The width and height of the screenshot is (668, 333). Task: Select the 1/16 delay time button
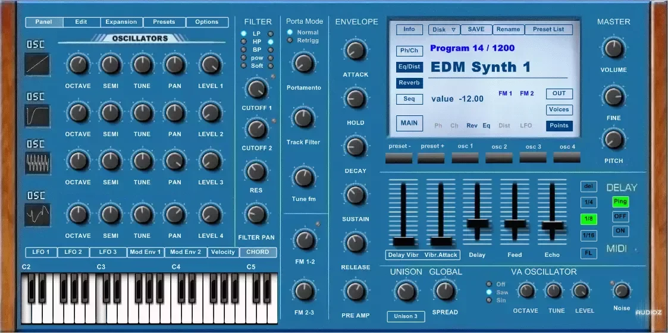(588, 235)
